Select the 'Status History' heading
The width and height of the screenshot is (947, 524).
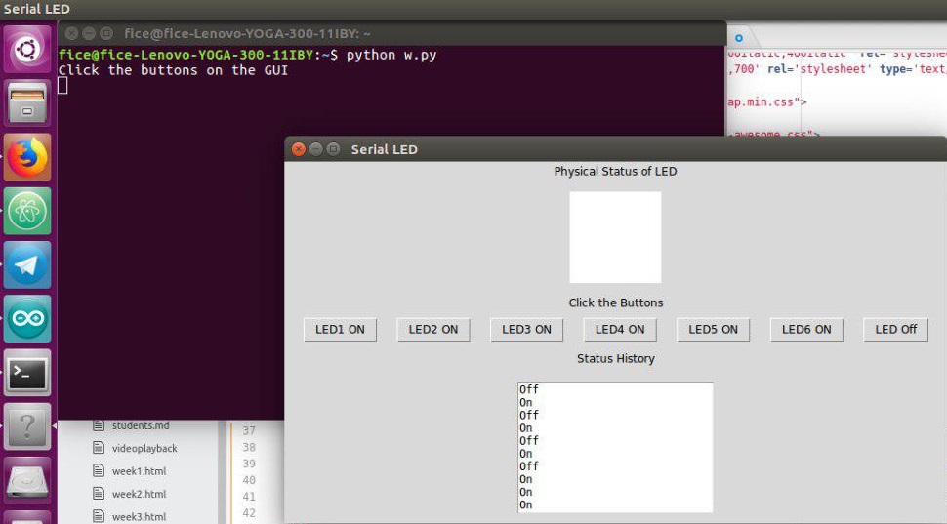pos(615,358)
